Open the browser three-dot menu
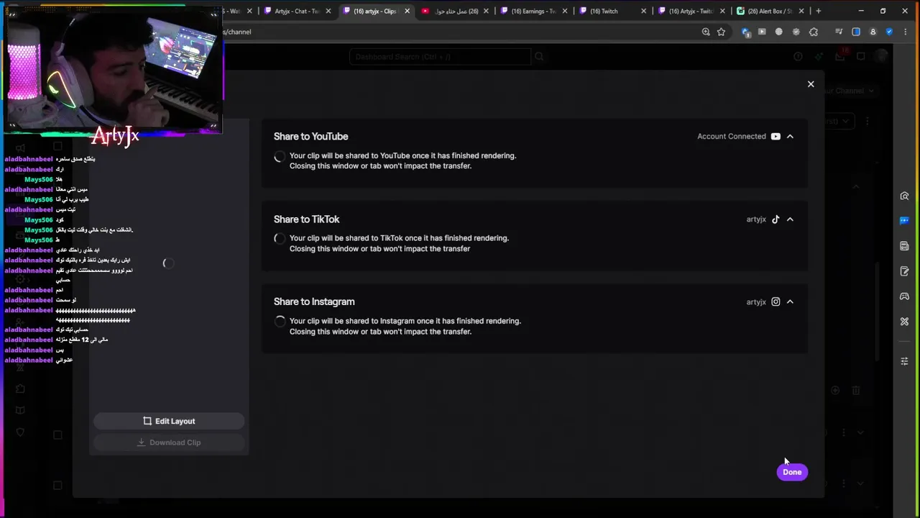 click(905, 32)
